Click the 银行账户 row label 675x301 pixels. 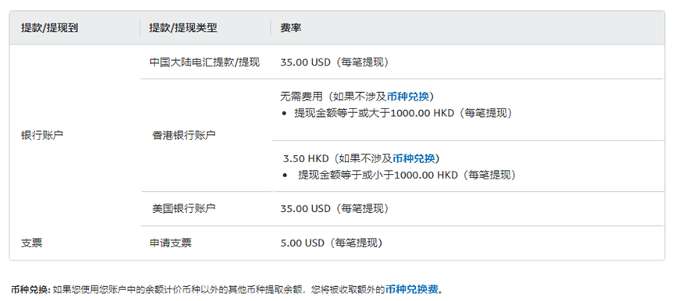tap(42, 135)
